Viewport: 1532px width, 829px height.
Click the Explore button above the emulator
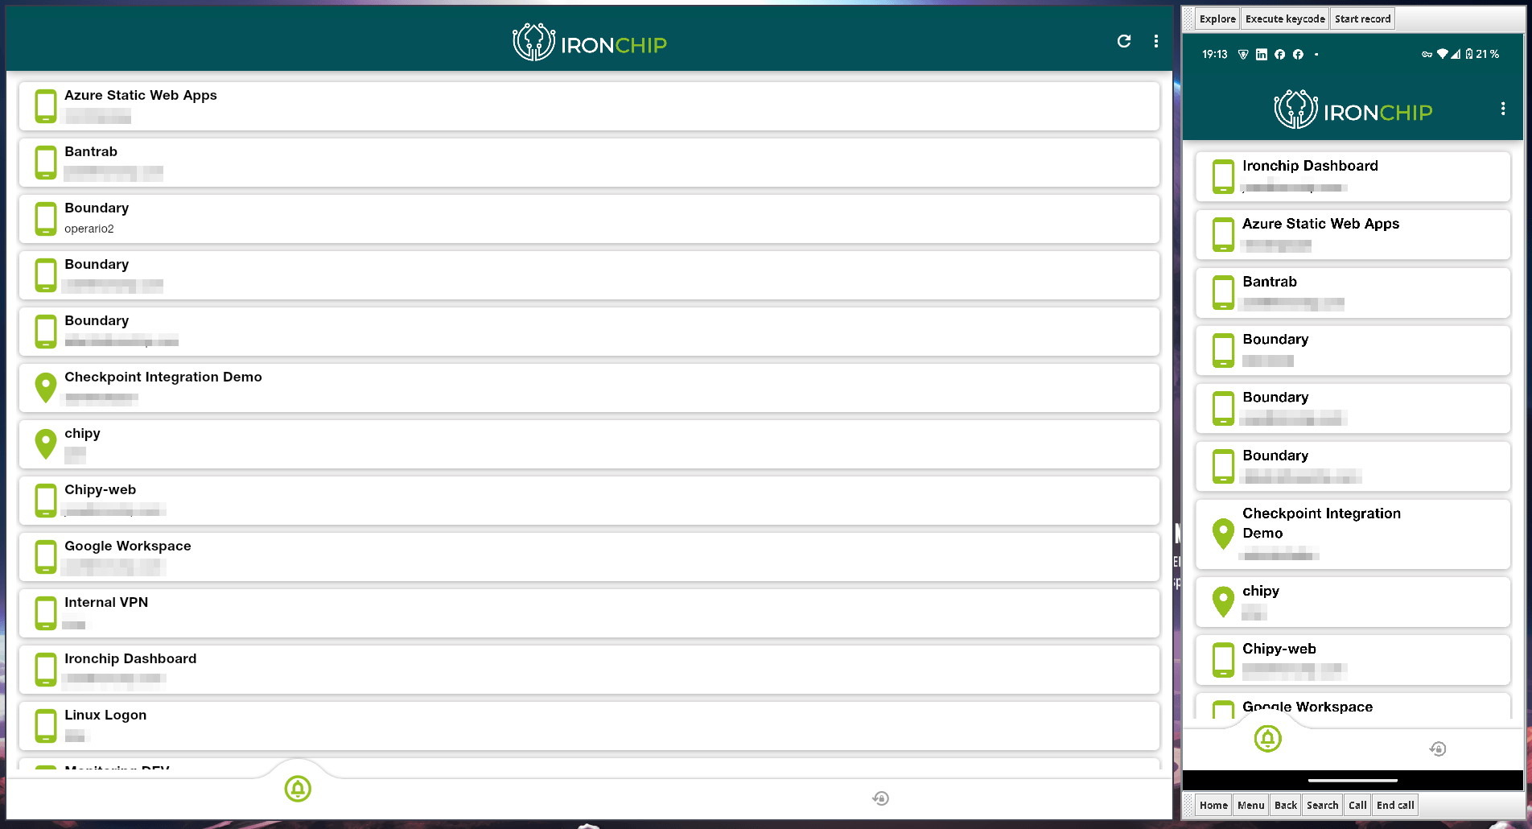coord(1217,19)
